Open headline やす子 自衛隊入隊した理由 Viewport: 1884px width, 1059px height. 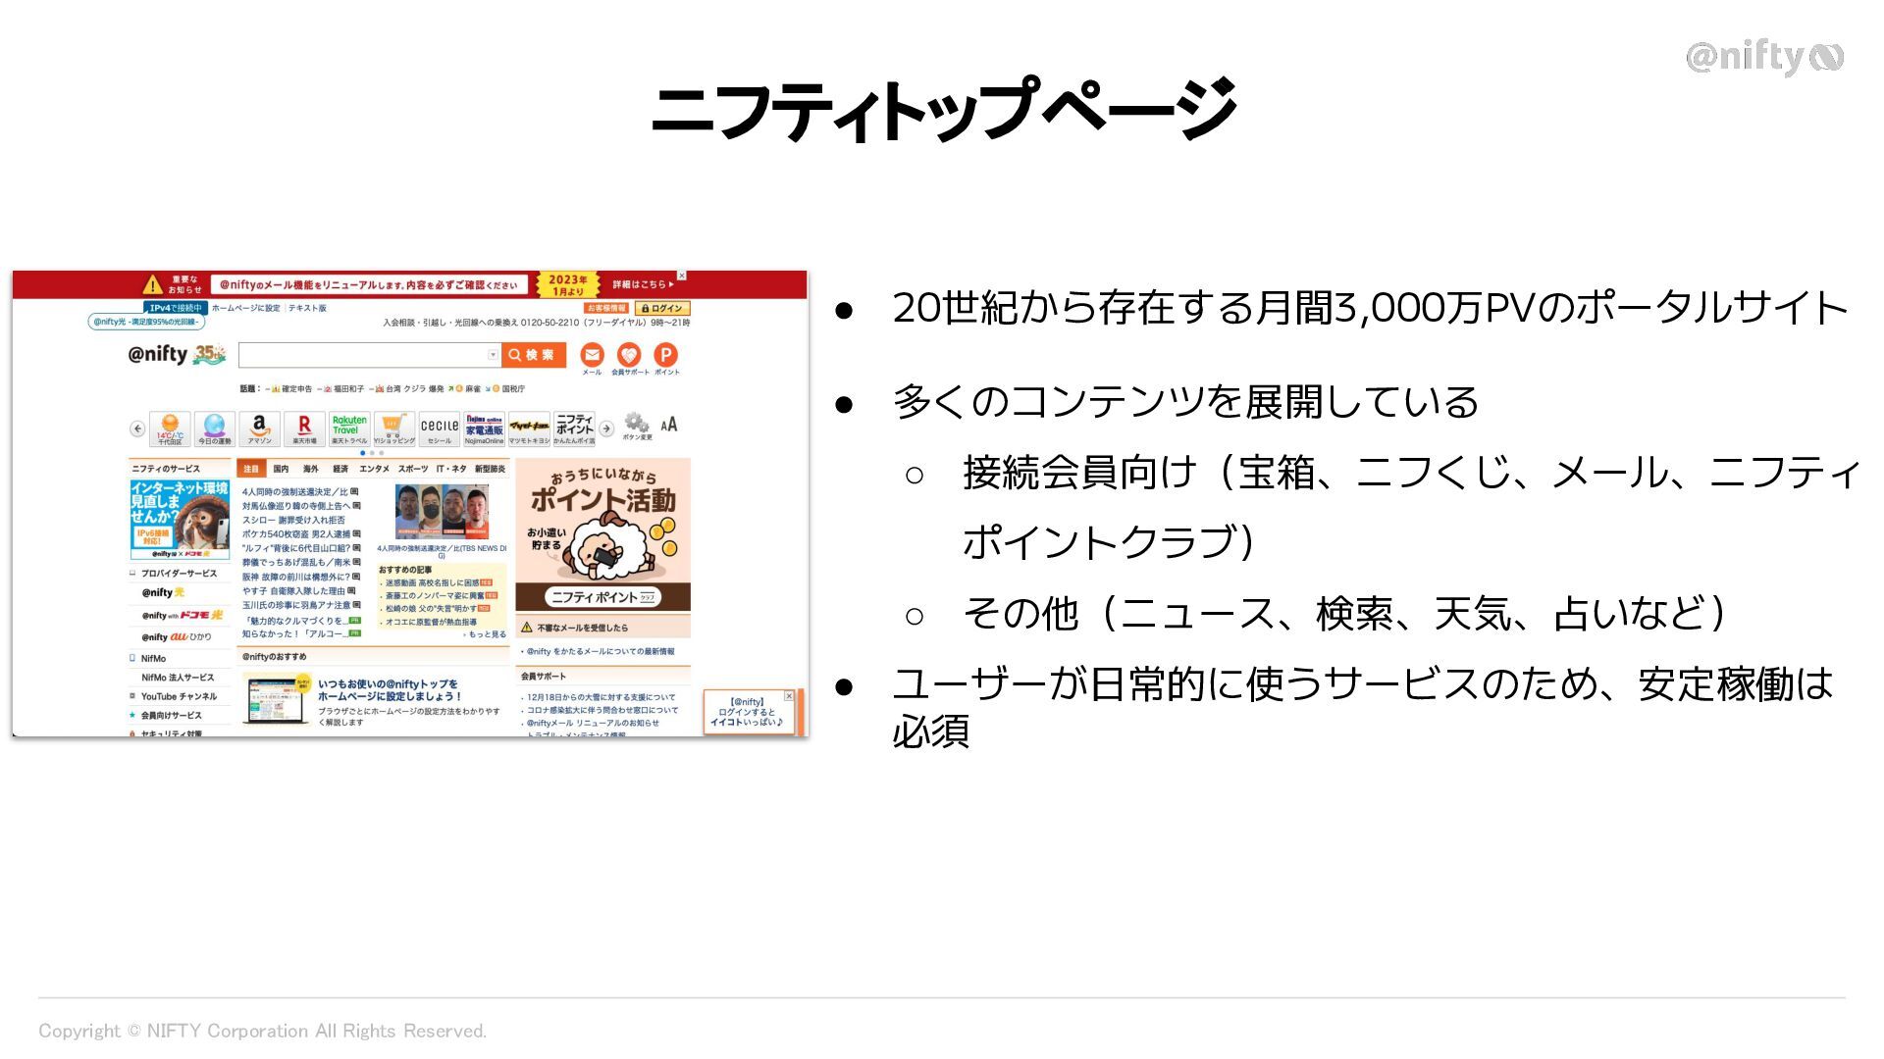pyautogui.click(x=293, y=591)
